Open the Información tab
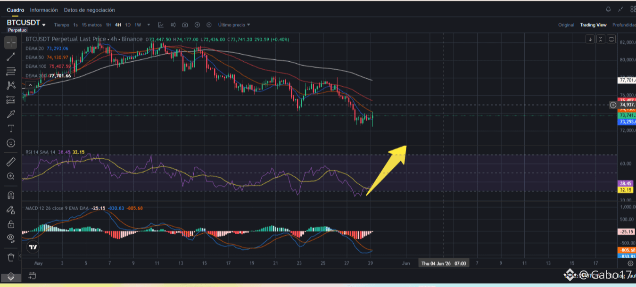 [44, 10]
